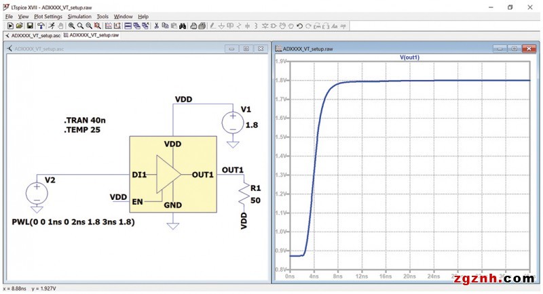
Task: Open a file with the folder icon
Action: (19, 26)
